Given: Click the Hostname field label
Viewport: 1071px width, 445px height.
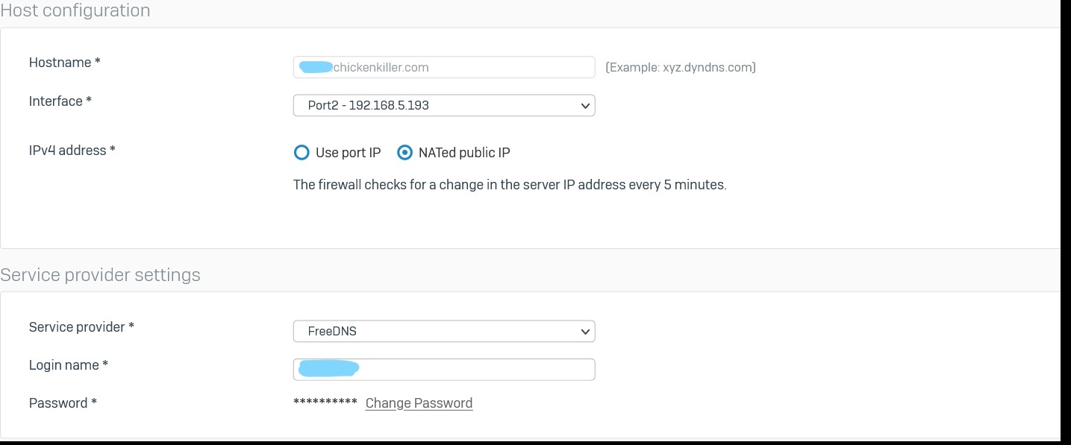Looking at the screenshot, I should 65,63.
